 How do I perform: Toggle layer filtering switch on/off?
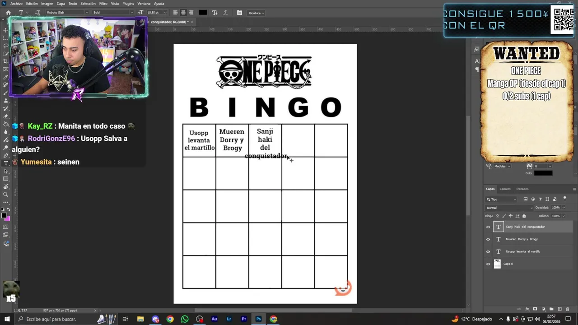point(564,199)
